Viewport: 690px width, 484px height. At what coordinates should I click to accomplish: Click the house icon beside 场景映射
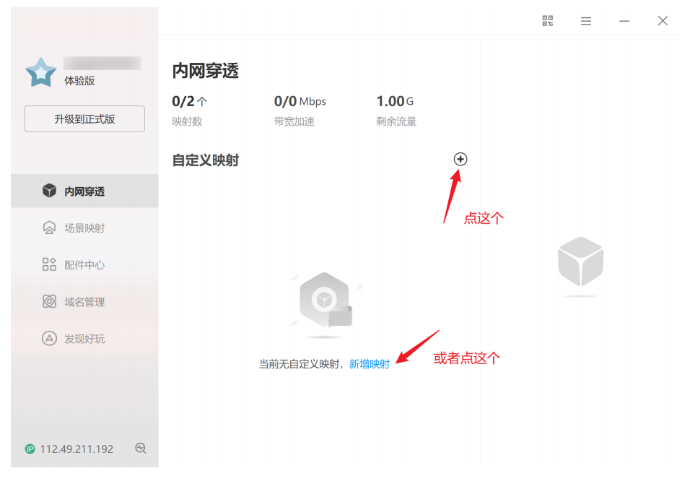49,228
